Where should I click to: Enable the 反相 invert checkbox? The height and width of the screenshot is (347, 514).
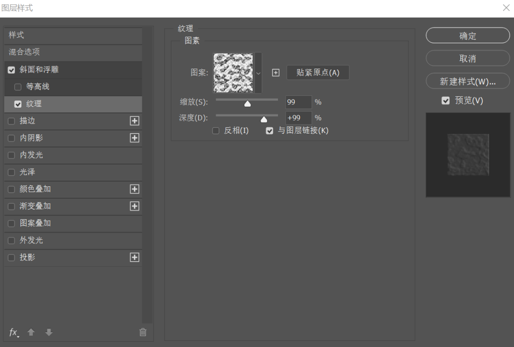tap(216, 131)
